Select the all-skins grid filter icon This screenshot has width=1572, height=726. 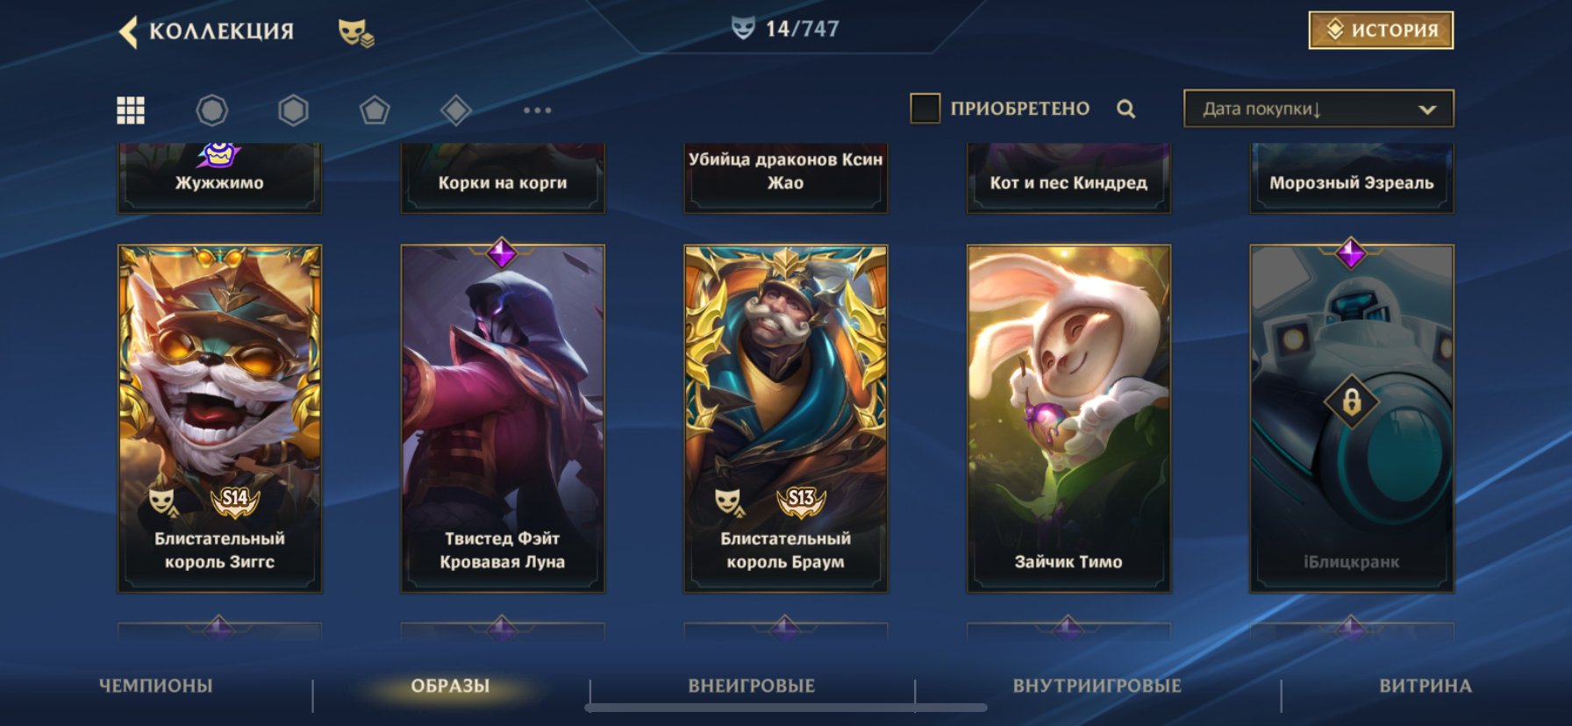tap(131, 110)
